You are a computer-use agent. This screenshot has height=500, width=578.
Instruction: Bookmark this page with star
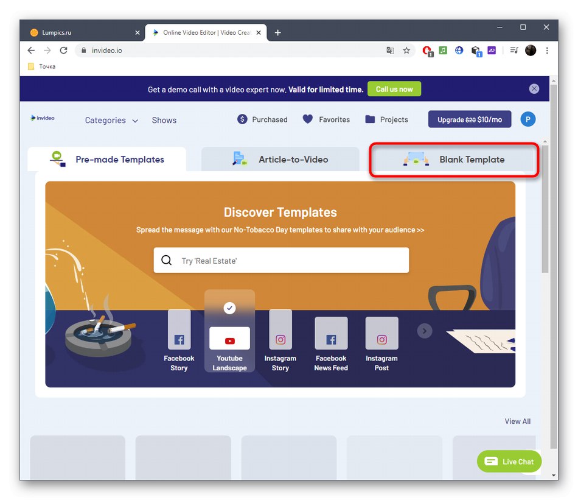click(406, 50)
